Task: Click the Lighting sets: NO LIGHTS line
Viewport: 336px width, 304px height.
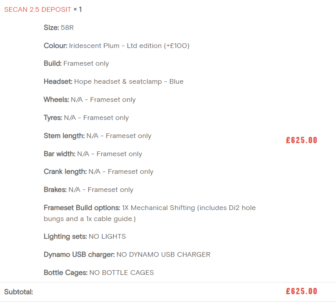Action: tap(85, 237)
